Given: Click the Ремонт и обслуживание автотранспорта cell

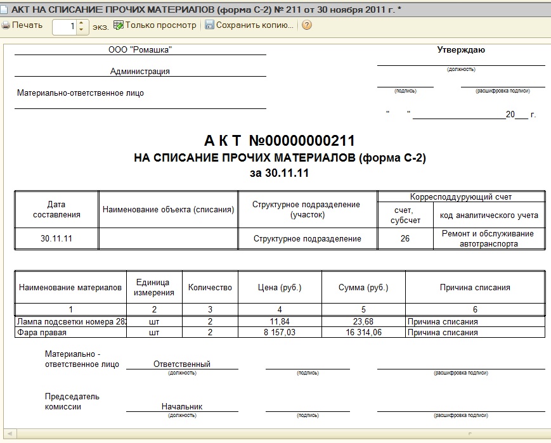Looking at the screenshot, I should (x=489, y=238).
